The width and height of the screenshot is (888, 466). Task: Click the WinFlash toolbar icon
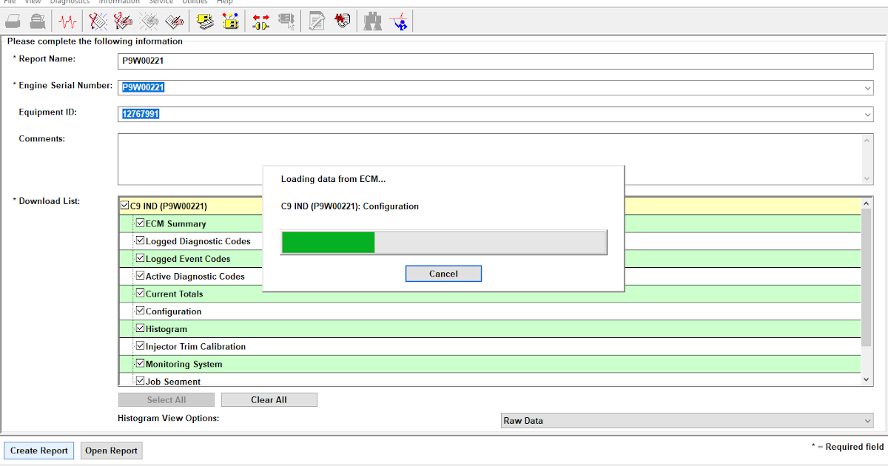click(x=342, y=21)
